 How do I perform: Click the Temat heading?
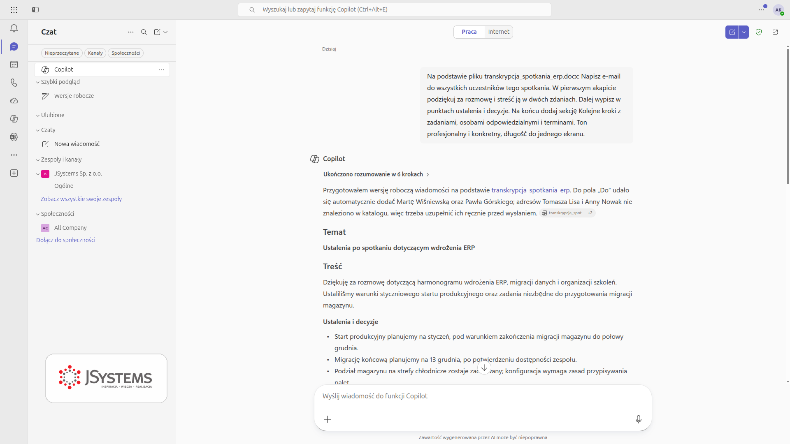334,232
